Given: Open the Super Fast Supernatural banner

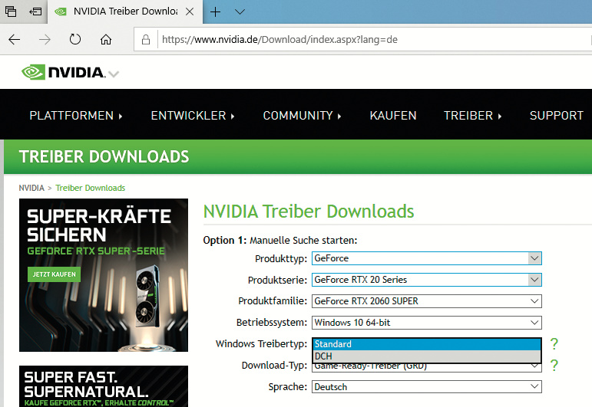Looking at the screenshot, I should point(104,386).
